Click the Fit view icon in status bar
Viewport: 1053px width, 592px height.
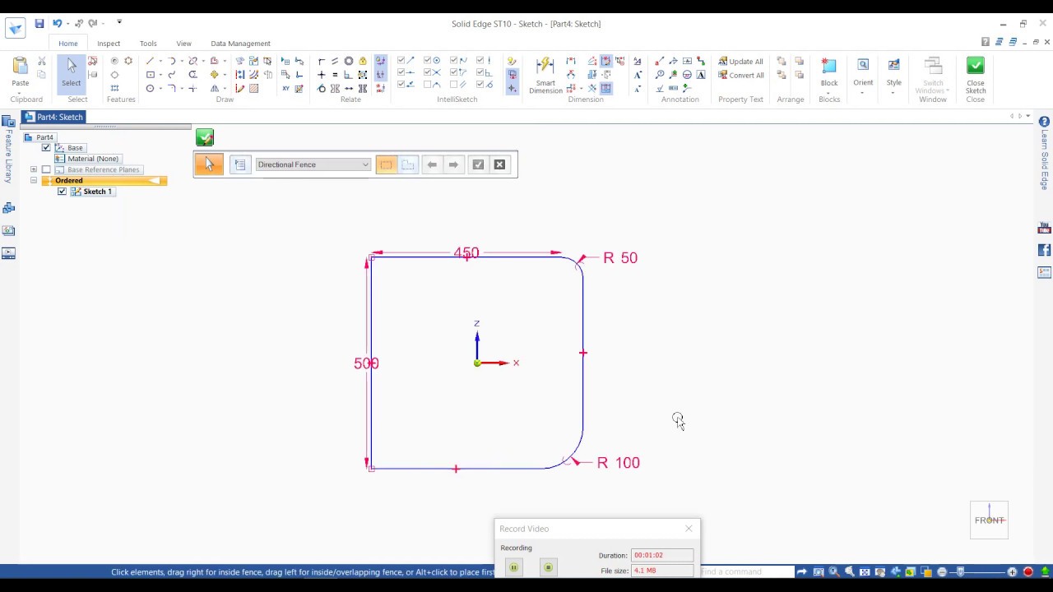865,571
